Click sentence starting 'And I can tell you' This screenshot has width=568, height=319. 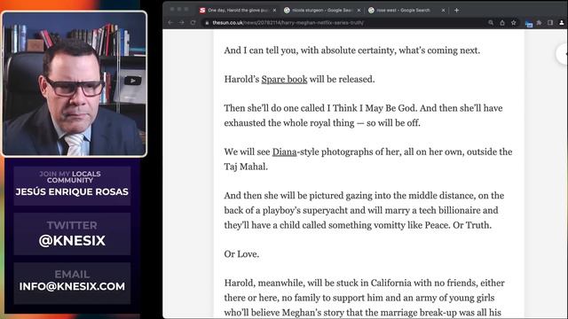pyautogui.click(x=351, y=51)
